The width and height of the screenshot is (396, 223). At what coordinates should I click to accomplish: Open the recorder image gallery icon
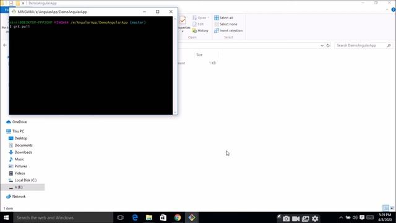(x=305, y=219)
